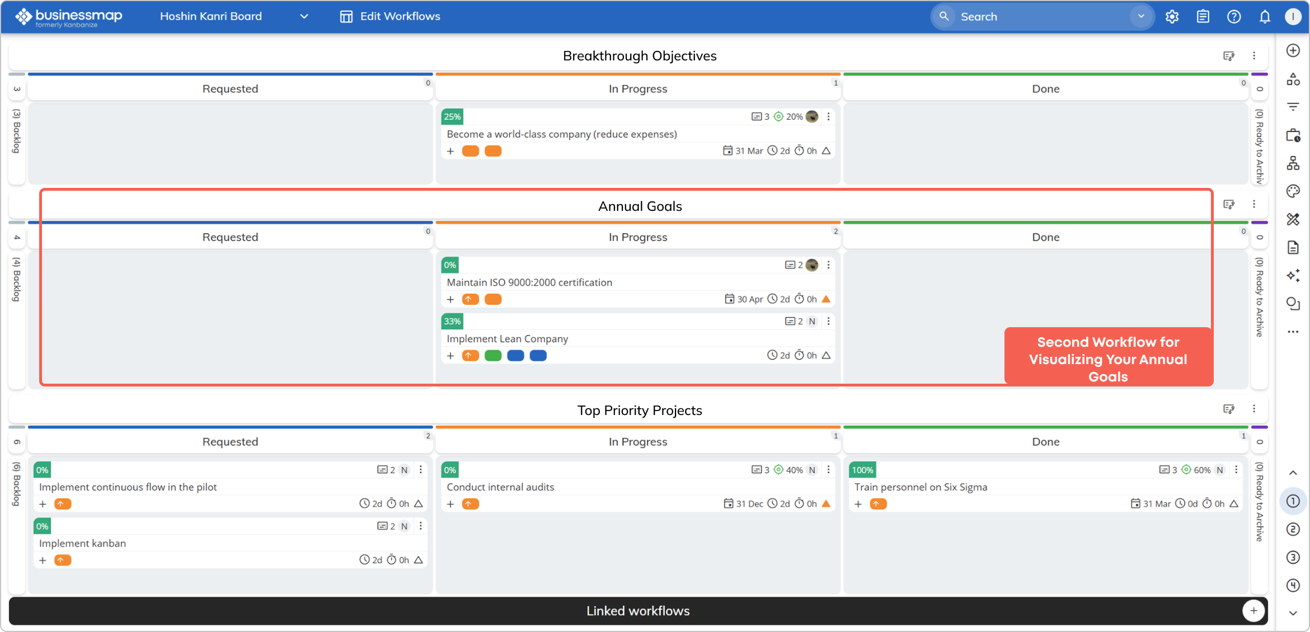Open the time tracking briefcase icon

[1293, 135]
